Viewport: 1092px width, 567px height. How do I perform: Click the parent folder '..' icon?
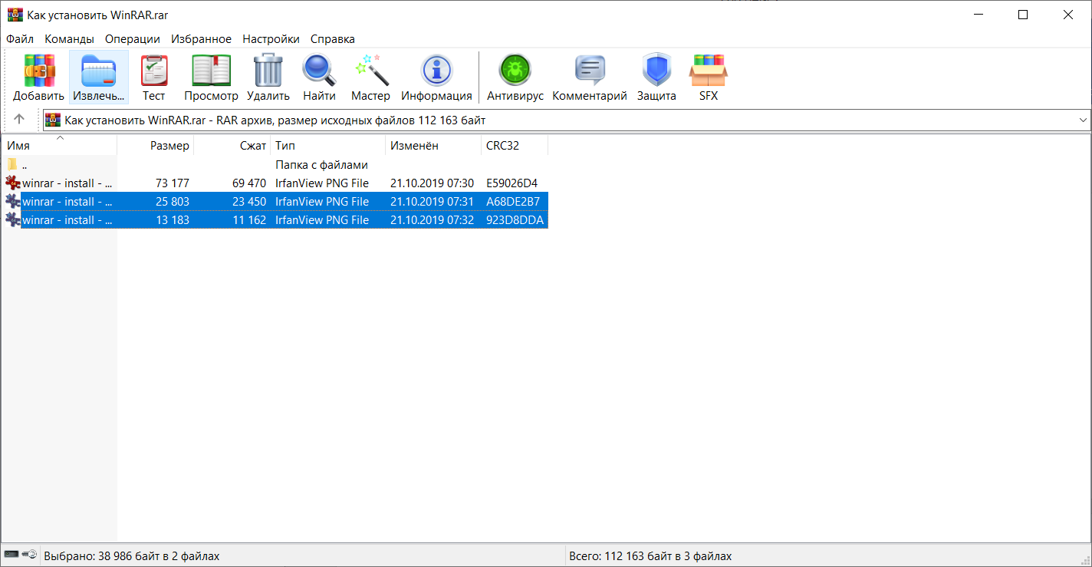[x=12, y=165]
